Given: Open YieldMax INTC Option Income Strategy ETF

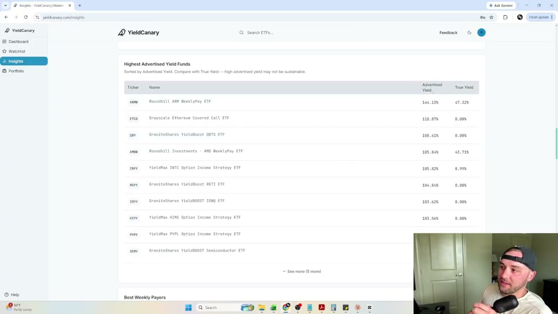Looking at the screenshot, I should pyautogui.click(x=194, y=168).
